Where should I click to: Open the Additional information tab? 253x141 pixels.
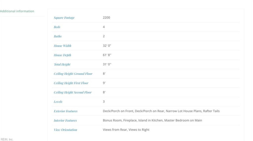17,11
